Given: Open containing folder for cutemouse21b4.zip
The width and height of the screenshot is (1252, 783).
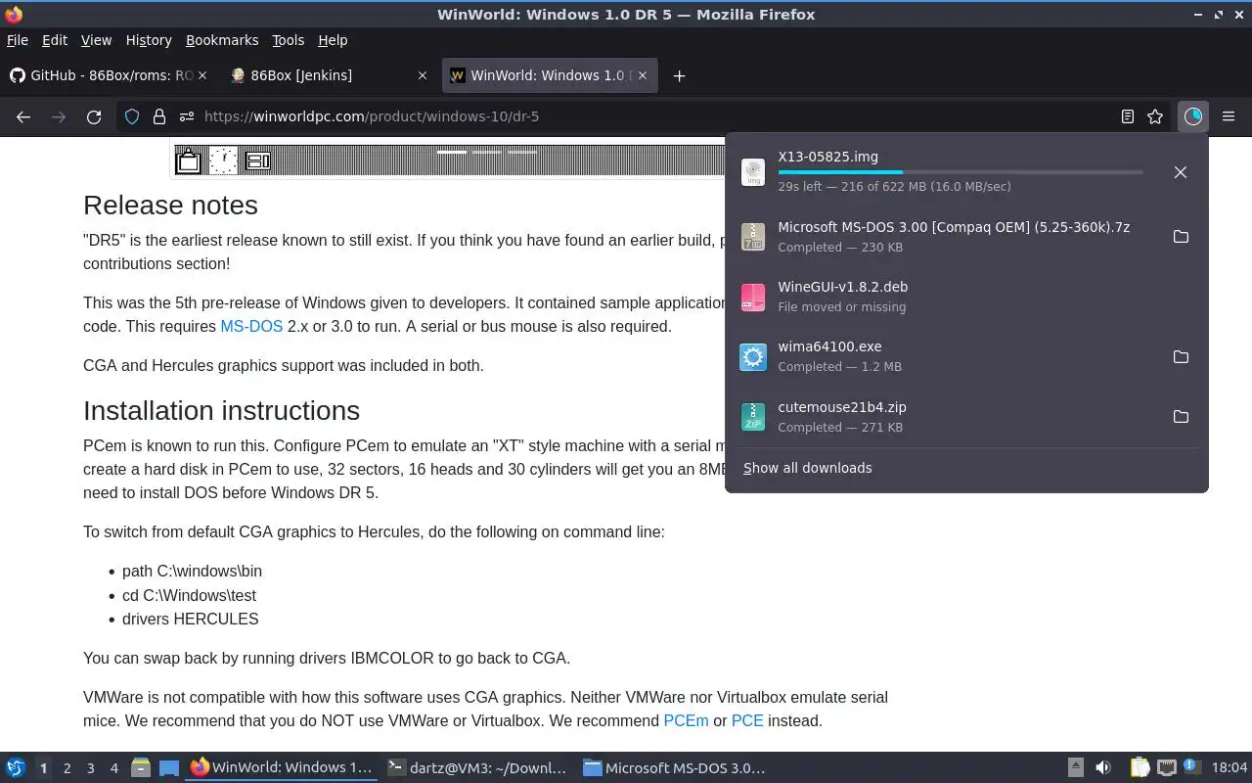Looking at the screenshot, I should [1181, 417].
